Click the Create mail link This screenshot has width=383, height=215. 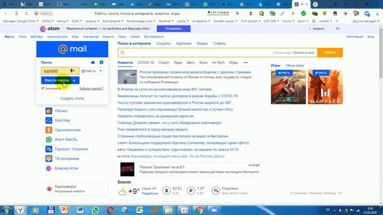coord(72,99)
